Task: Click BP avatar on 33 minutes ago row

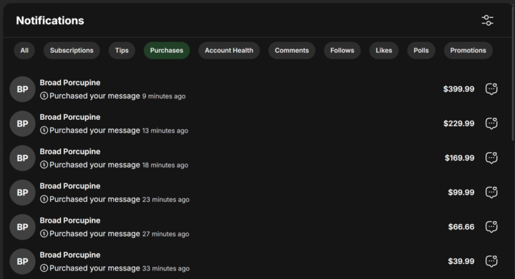Action: click(22, 261)
